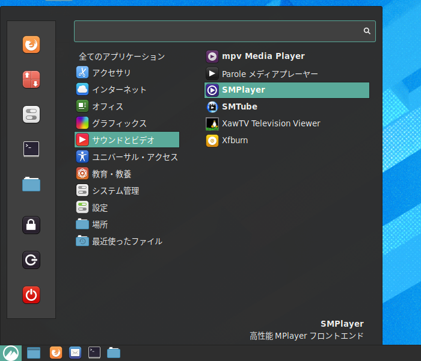Launch XawTV Television Viewer
This screenshot has width=421, height=361.
click(287, 123)
